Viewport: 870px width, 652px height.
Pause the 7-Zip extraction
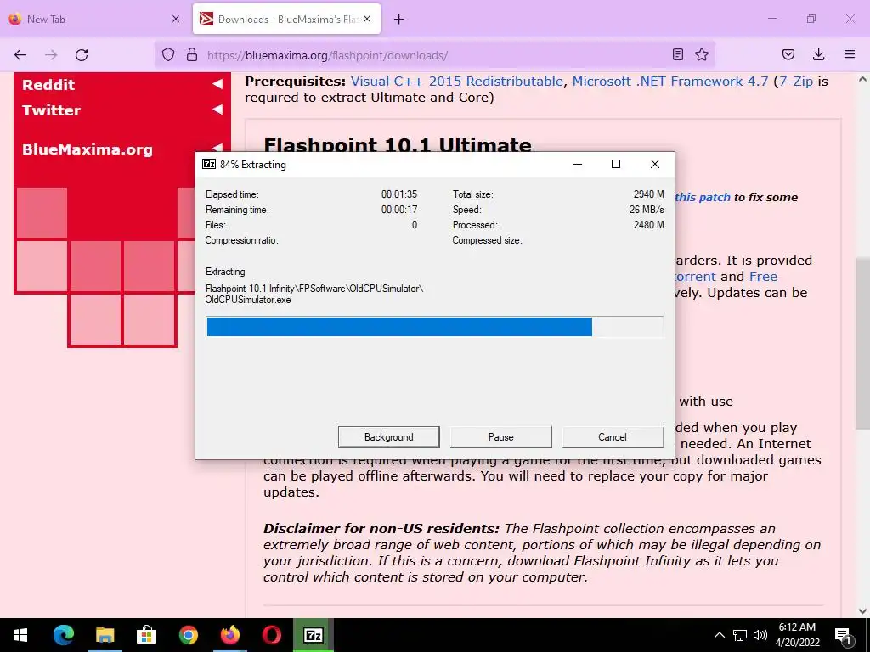[x=501, y=437]
